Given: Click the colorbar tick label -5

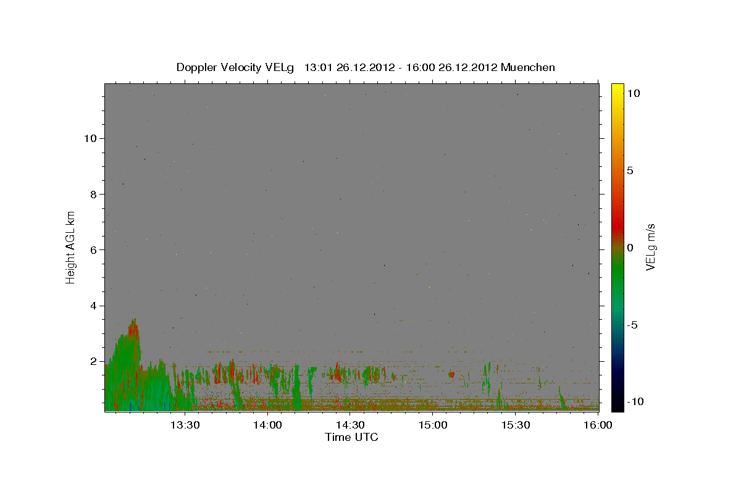Looking at the screenshot, I should 632,325.
